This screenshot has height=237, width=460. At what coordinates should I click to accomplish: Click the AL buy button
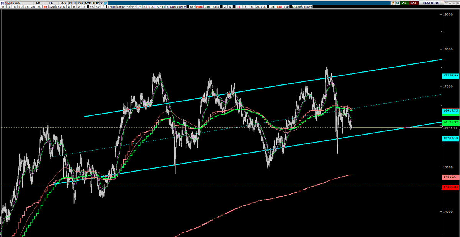click(405, 3)
